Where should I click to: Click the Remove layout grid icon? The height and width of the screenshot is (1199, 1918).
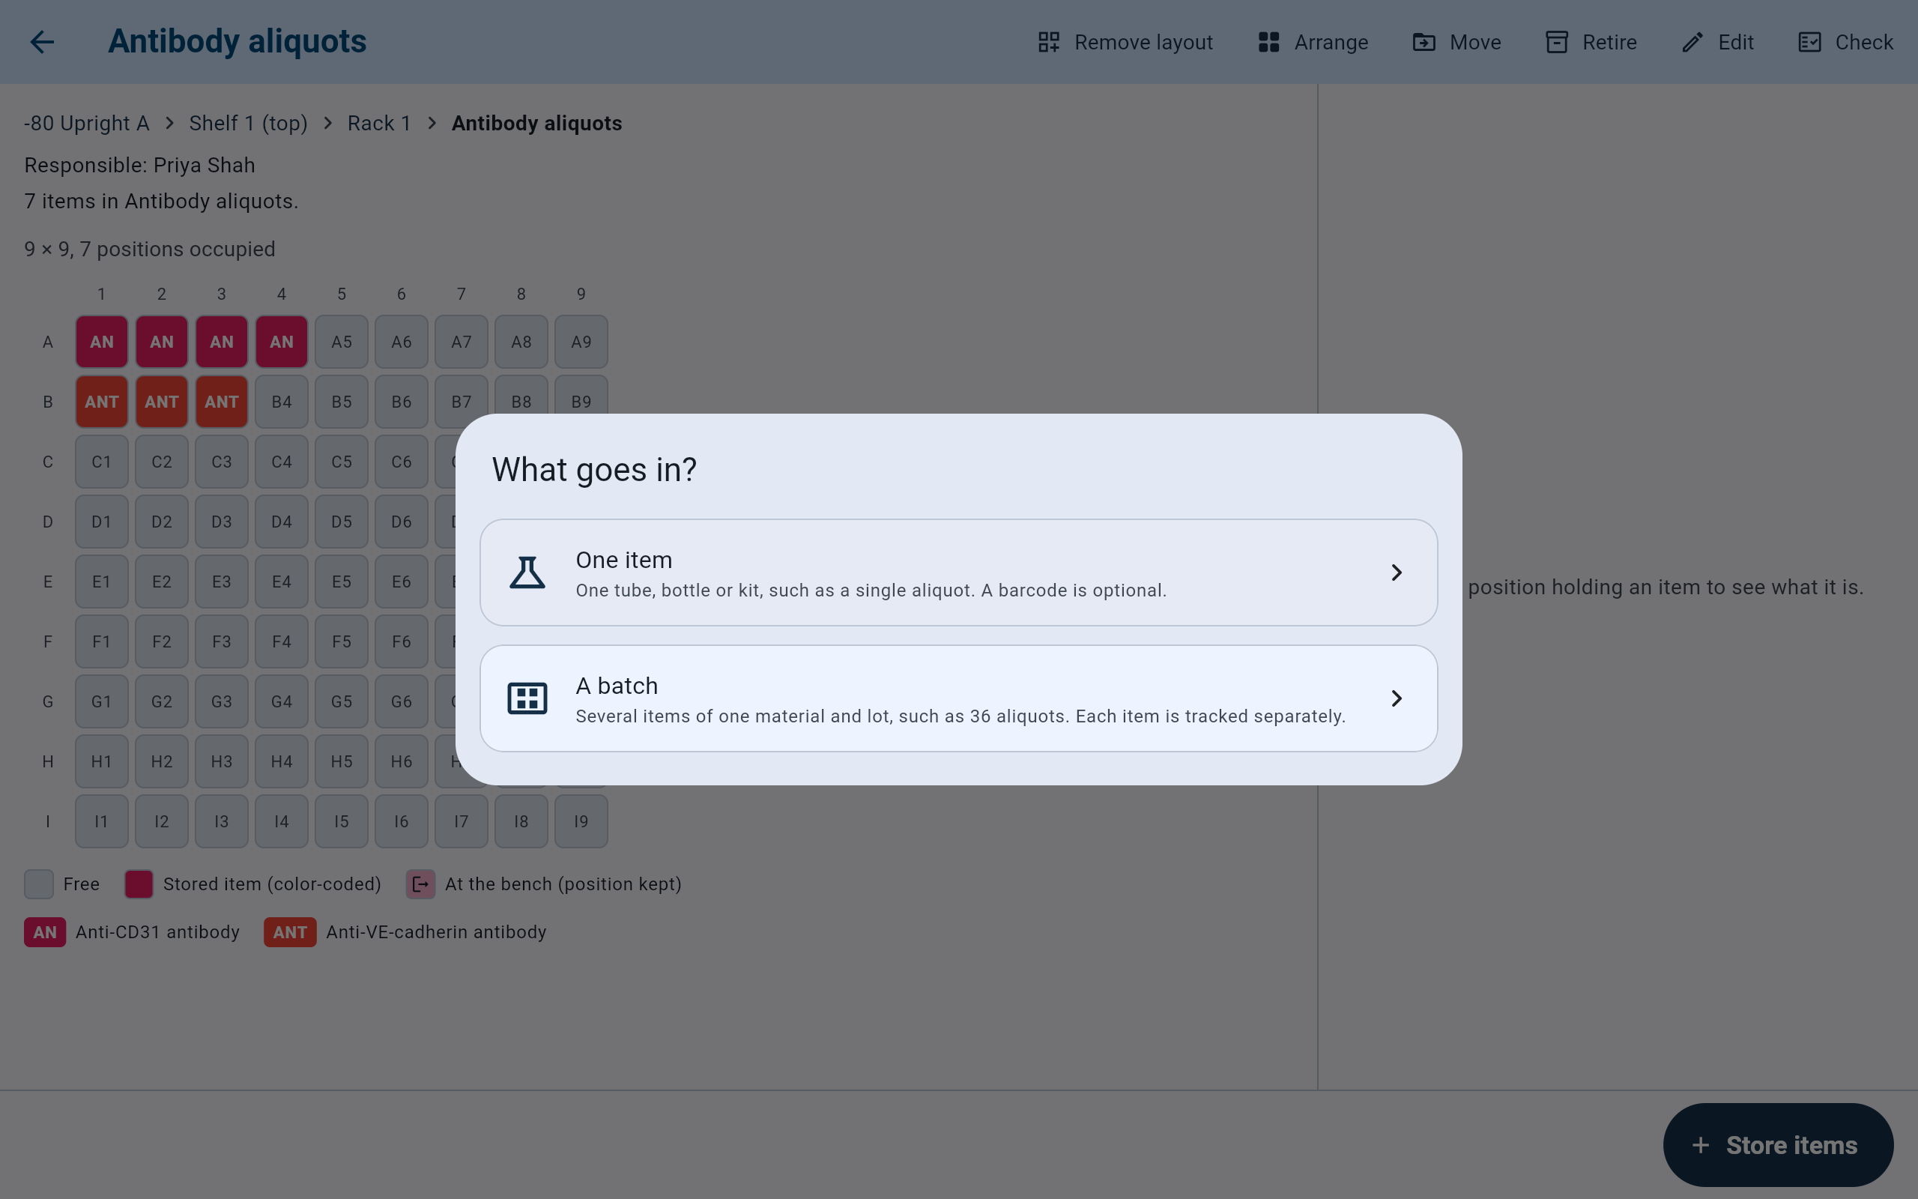tap(1049, 42)
